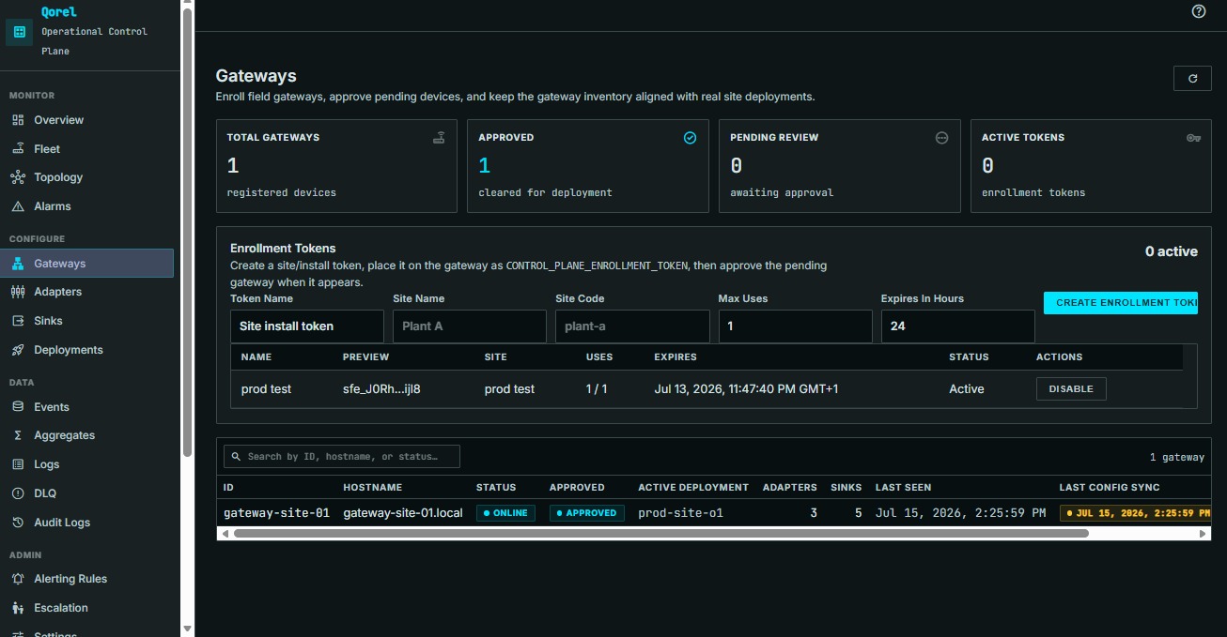Viewport: 1227px width, 637px height.
Task: Click the sidebar vertical scrollbar
Action: click(x=188, y=234)
